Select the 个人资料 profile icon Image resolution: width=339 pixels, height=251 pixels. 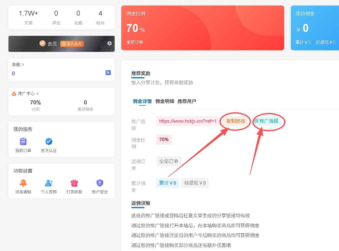(49, 183)
